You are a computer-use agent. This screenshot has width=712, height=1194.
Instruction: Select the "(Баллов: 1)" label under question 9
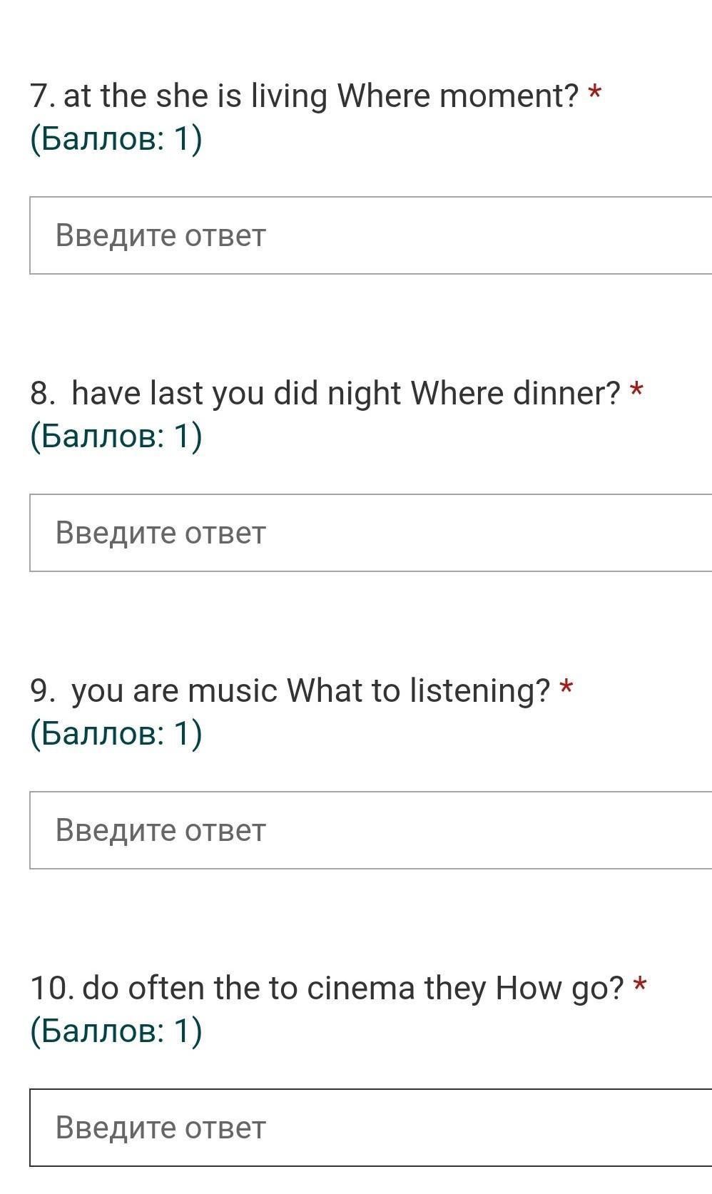pos(116,733)
